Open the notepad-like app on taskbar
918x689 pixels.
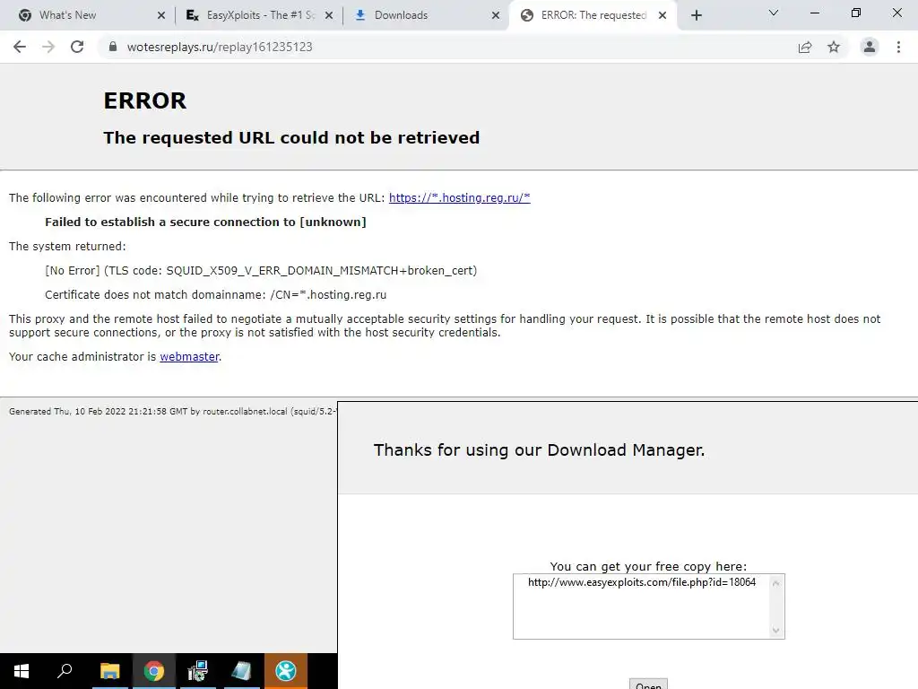pyautogui.click(x=242, y=671)
